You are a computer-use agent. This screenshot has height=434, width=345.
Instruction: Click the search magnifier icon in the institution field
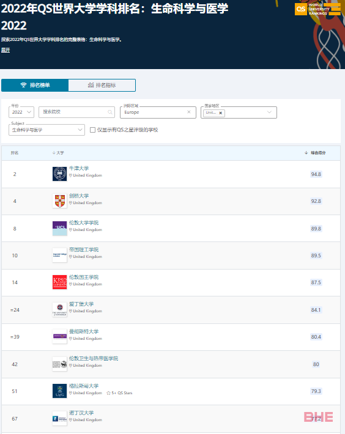coord(110,112)
